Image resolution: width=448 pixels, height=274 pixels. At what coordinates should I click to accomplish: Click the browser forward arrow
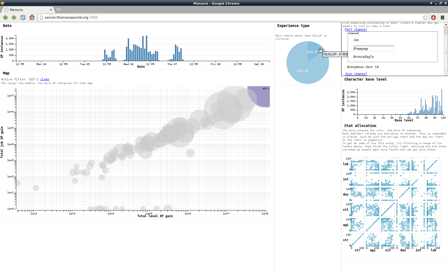[x=14, y=17]
